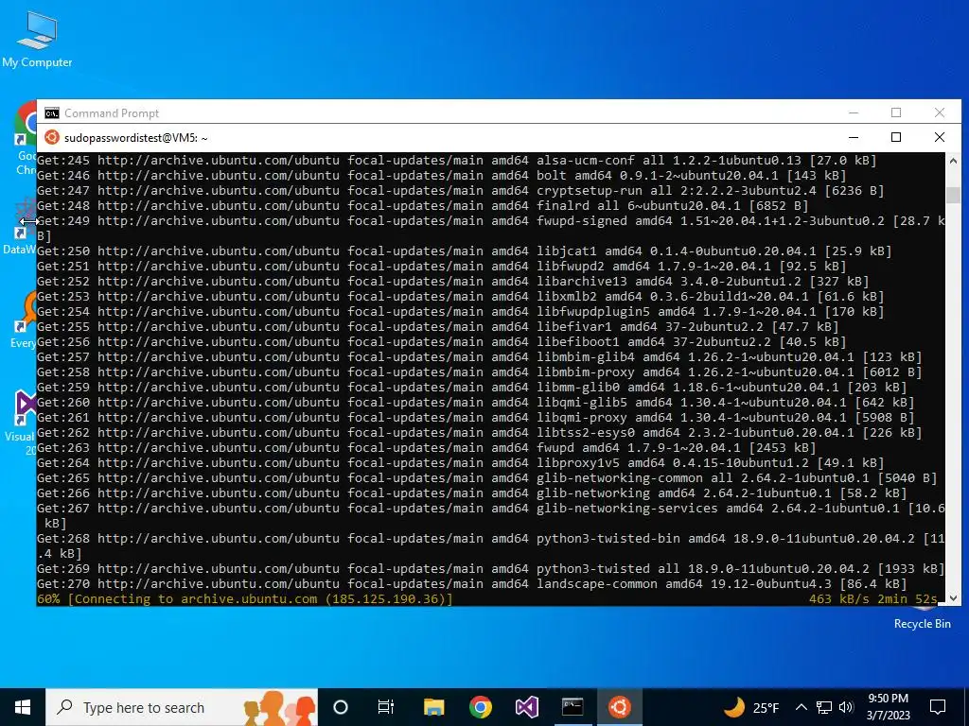Click the line "Get:266" glib-networking amd64

point(471,493)
